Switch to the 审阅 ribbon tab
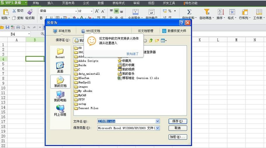 coord(136,3)
